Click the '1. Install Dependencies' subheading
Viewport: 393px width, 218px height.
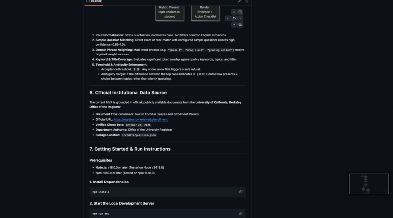[109, 182]
